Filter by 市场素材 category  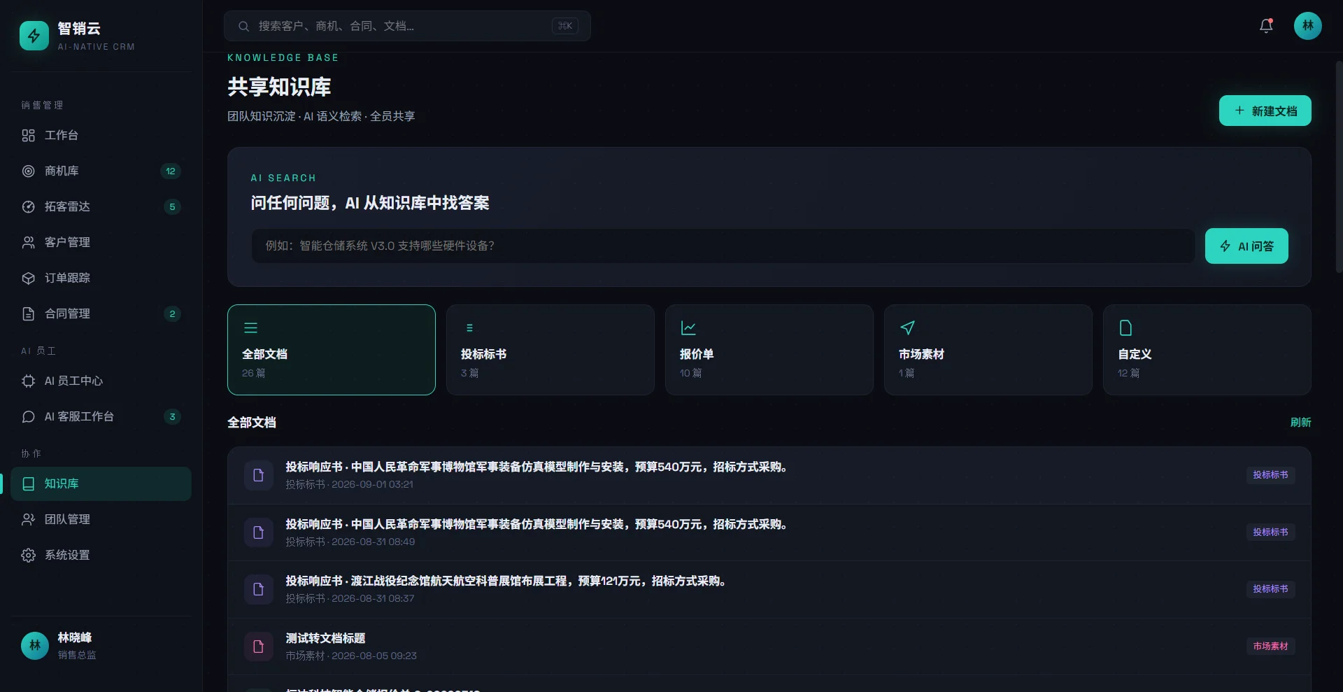point(988,350)
